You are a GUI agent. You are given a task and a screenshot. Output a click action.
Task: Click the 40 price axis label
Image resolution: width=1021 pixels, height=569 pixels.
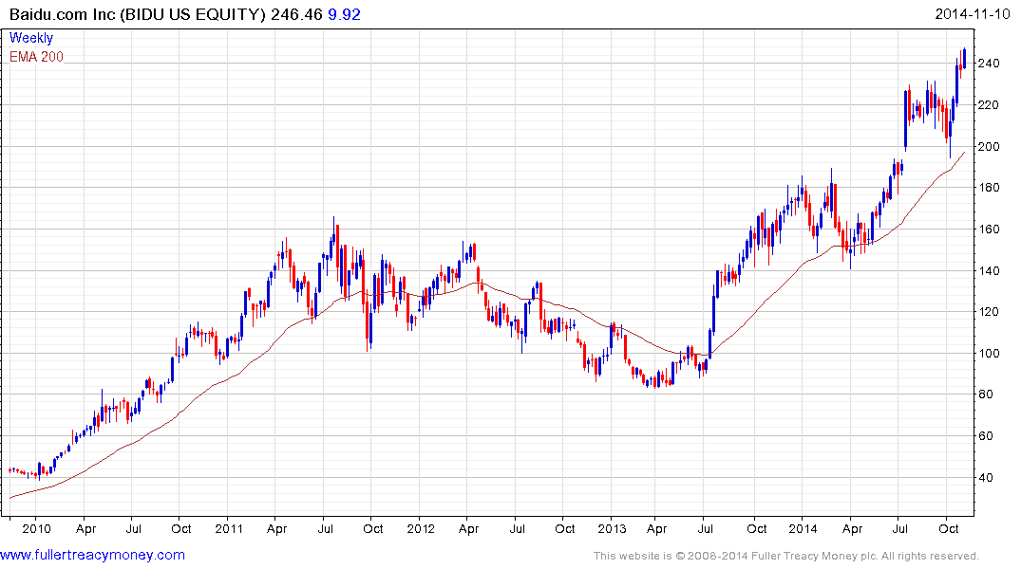click(986, 477)
